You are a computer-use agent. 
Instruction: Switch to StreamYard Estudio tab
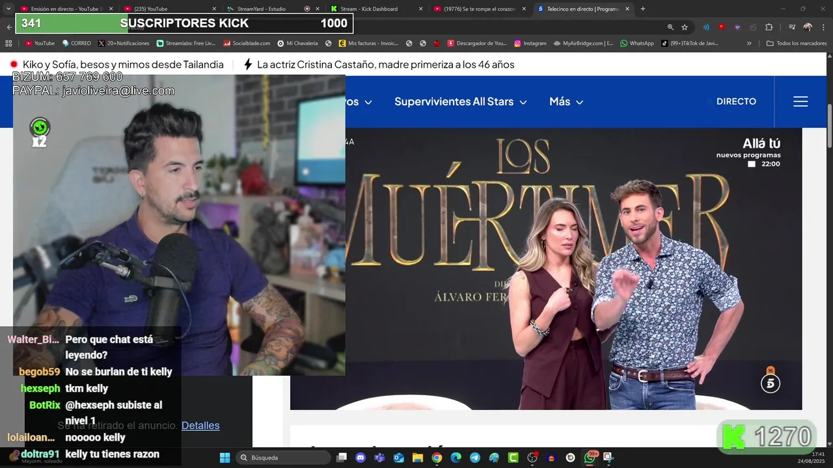273,9
